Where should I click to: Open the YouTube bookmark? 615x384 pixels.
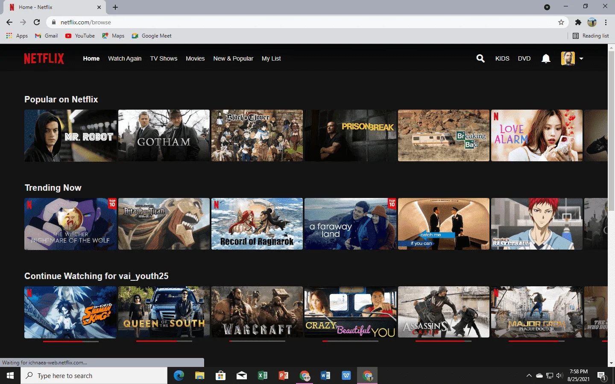80,36
